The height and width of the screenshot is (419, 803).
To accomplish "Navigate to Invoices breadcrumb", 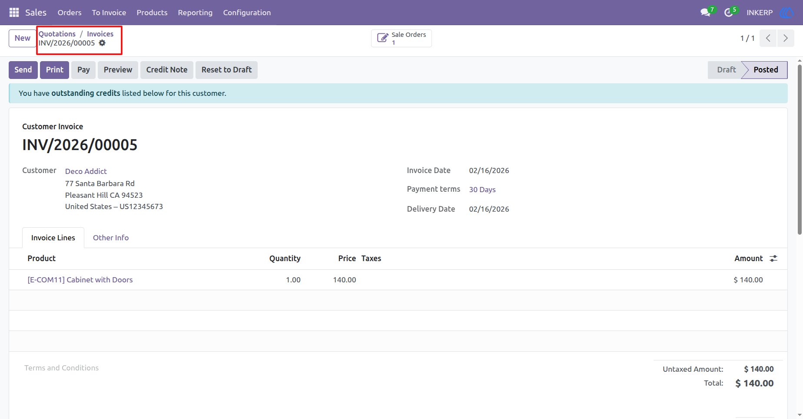I will [x=100, y=34].
